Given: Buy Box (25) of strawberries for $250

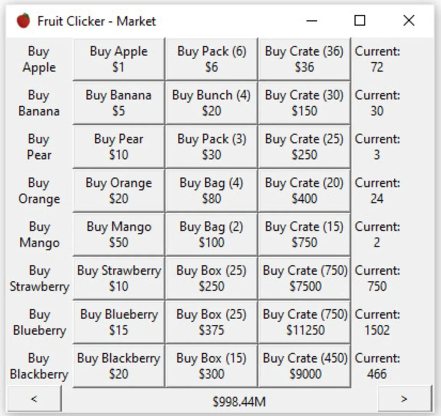Looking at the screenshot, I should point(211,278).
